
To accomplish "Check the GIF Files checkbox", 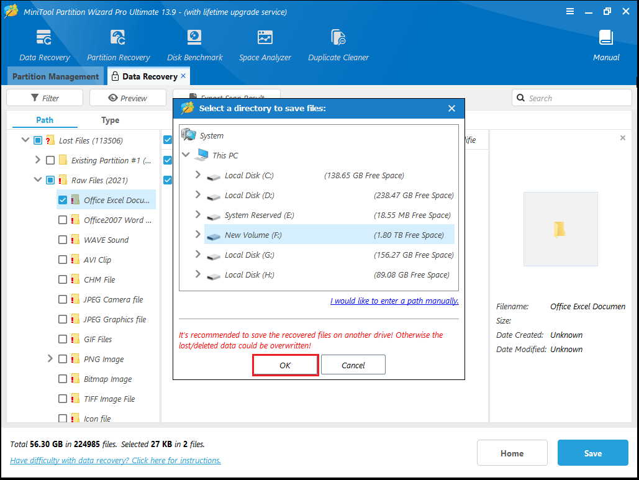I will pos(63,339).
